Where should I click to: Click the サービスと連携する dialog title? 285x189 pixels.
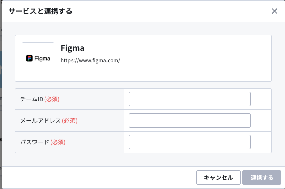(x=41, y=11)
